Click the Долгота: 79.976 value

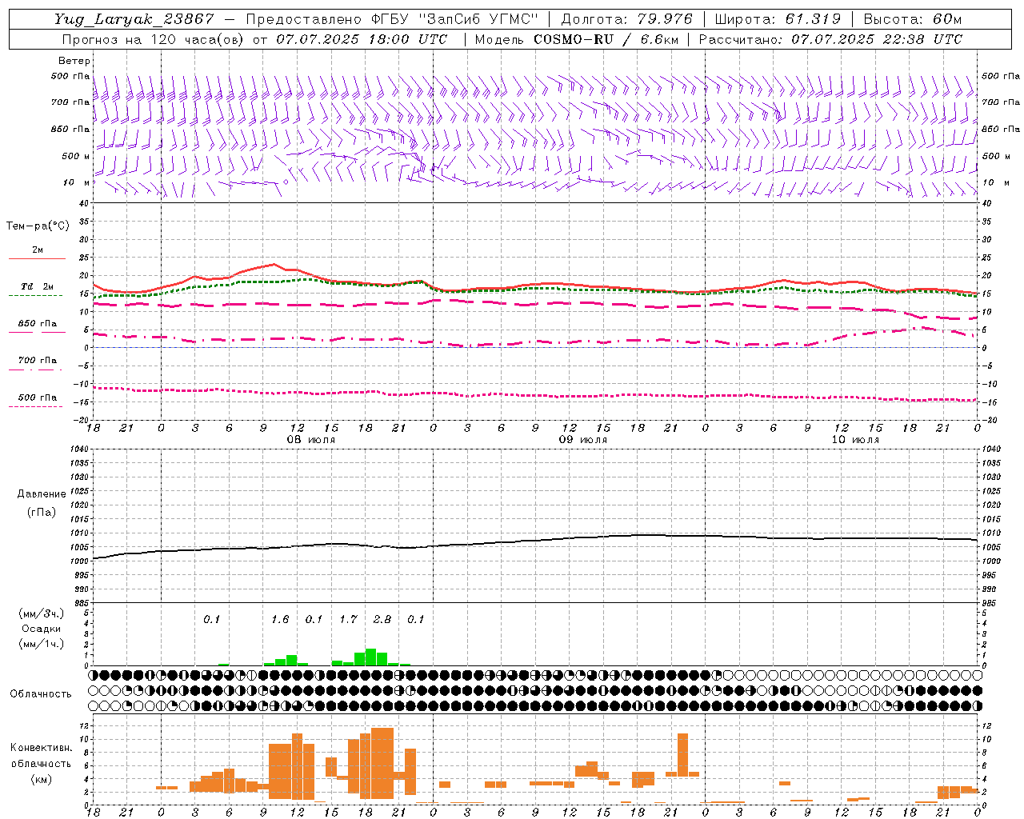(626, 19)
